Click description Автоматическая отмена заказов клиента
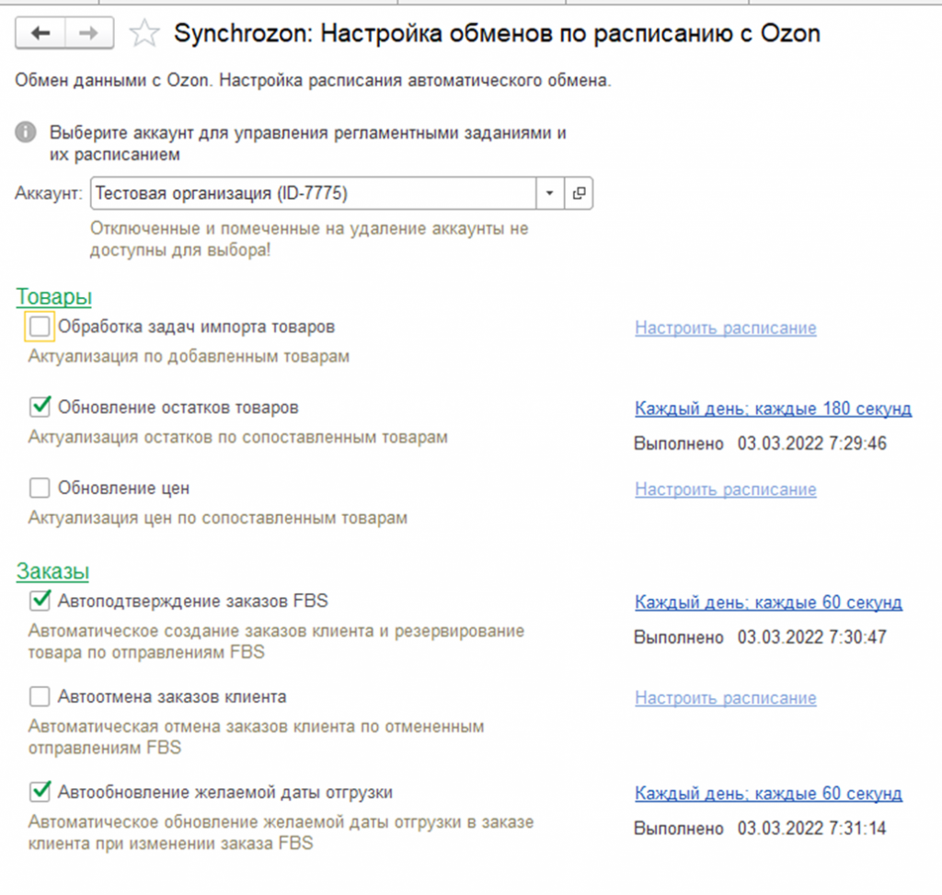 (256, 737)
